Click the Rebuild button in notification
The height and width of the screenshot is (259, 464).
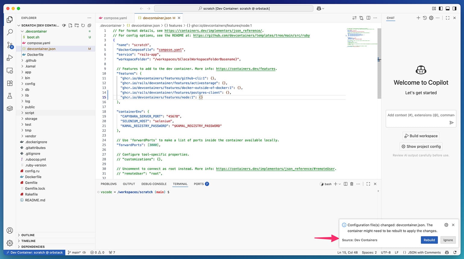click(x=429, y=240)
